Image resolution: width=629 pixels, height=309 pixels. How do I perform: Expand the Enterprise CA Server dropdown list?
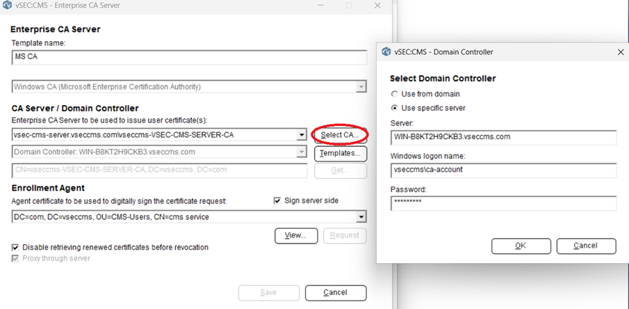coord(302,135)
